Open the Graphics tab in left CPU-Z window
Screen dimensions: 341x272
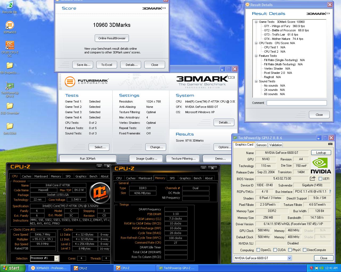pyautogui.click(x=81, y=176)
